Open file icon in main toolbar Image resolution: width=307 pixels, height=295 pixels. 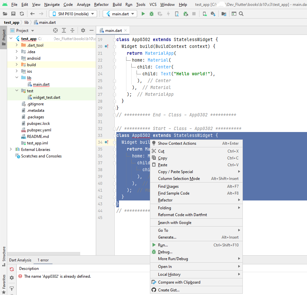5,14
